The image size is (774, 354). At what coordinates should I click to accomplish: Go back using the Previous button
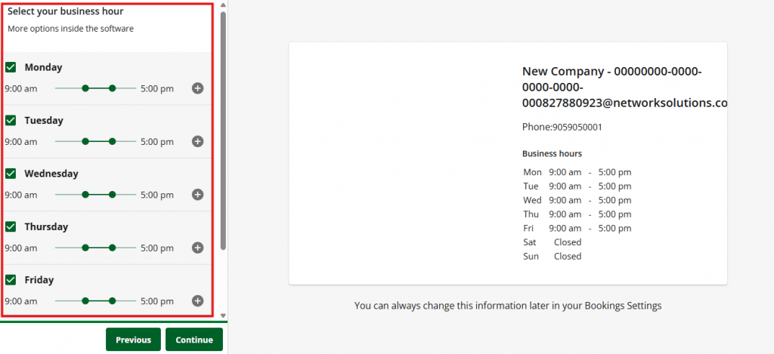(x=133, y=340)
